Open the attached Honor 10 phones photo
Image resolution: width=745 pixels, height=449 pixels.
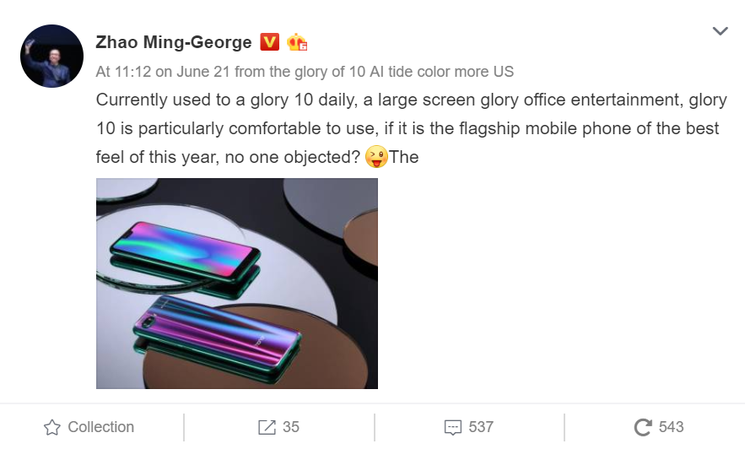tap(237, 283)
